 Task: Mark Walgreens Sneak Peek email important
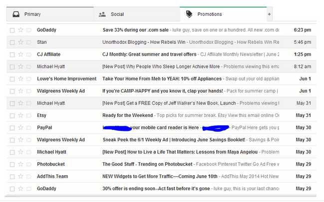click(29, 140)
